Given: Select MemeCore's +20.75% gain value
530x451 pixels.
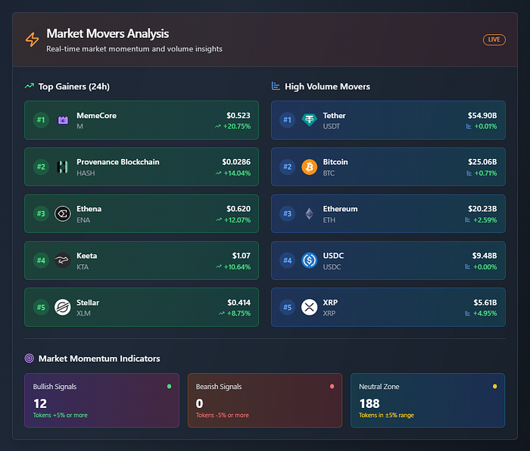Looking at the screenshot, I should [x=237, y=126].
